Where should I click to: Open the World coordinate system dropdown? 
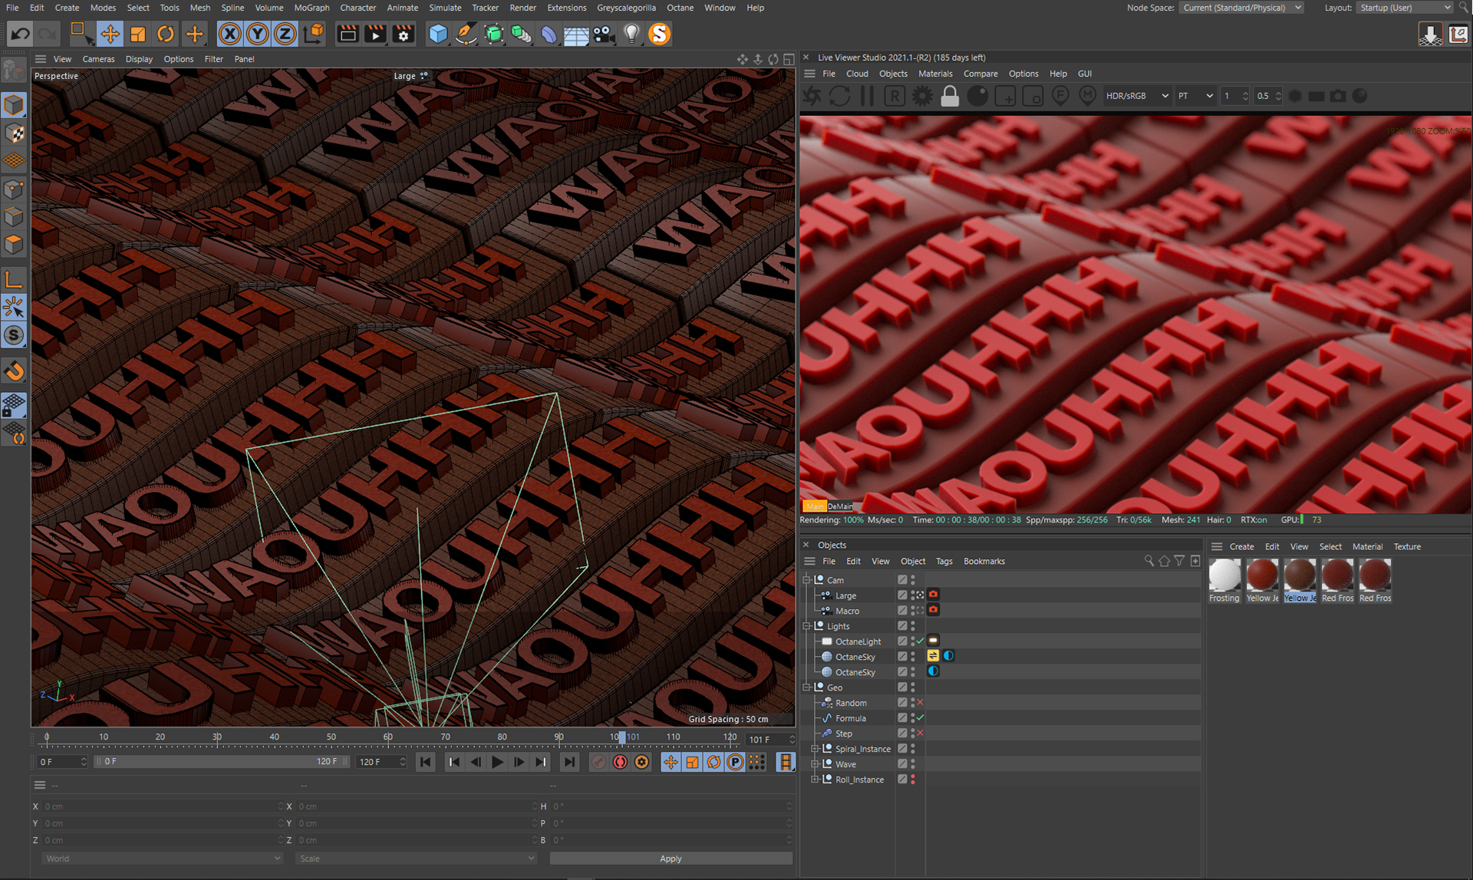coord(162,859)
